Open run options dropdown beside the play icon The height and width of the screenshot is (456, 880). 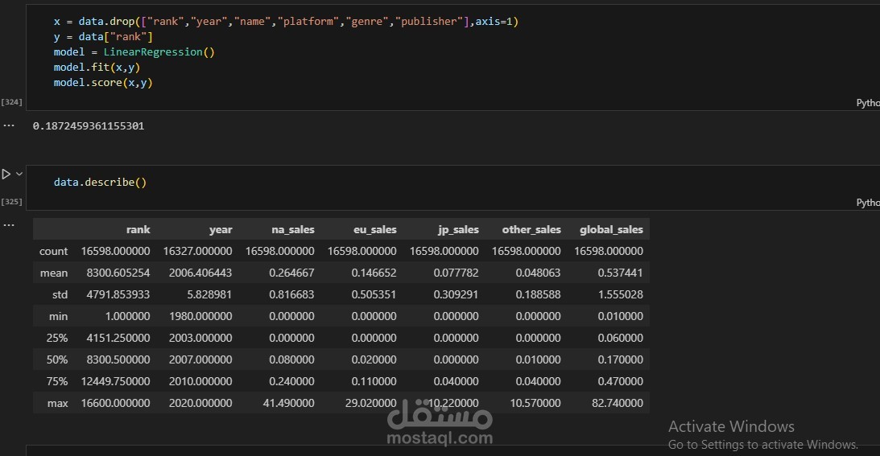click(x=19, y=174)
